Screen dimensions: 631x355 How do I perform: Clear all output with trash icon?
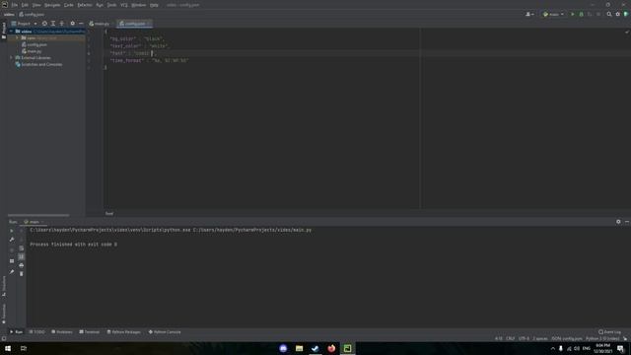(x=22, y=274)
